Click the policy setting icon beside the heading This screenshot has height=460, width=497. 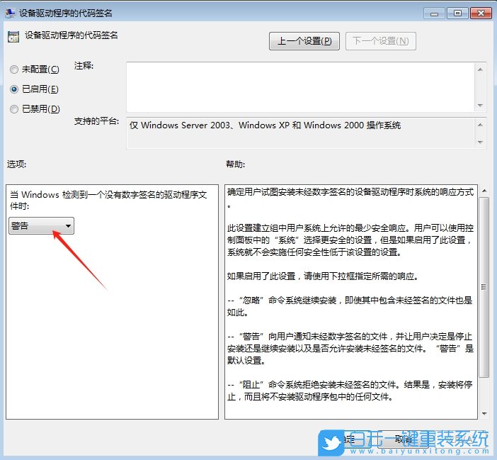pyautogui.click(x=13, y=37)
